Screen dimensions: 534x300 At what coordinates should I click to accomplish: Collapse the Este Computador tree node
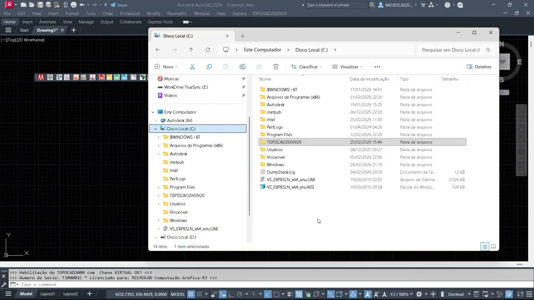click(153, 112)
